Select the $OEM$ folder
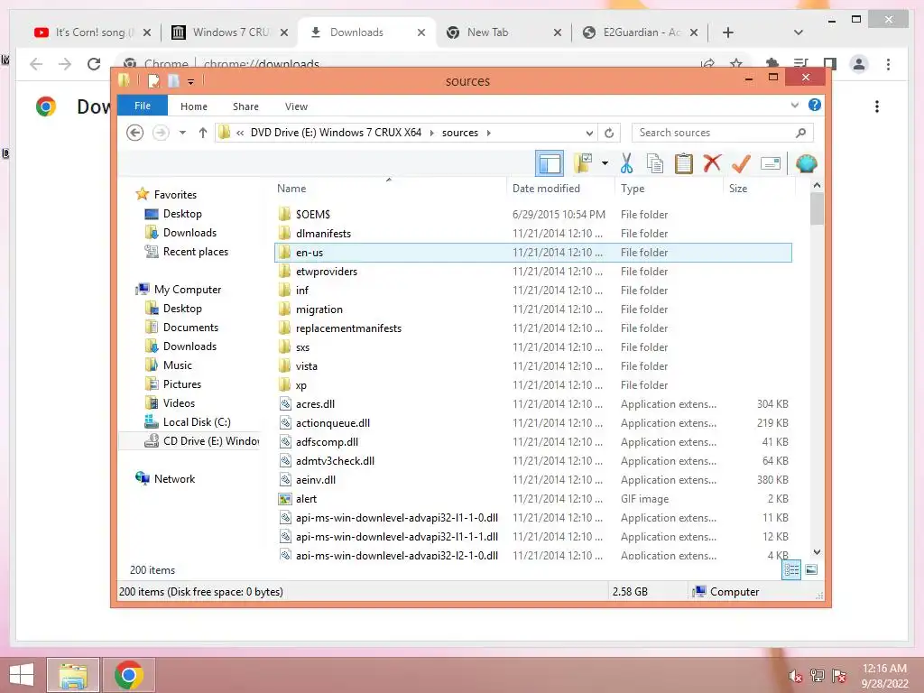Screen dimensions: 924x693 point(313,215)
